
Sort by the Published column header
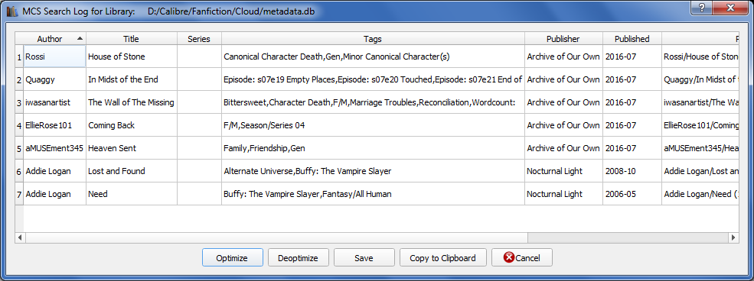point(632,39)
